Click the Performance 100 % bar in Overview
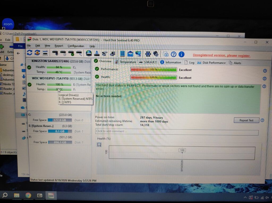This screenshot has height=203, width=272. tap(154, 70)
